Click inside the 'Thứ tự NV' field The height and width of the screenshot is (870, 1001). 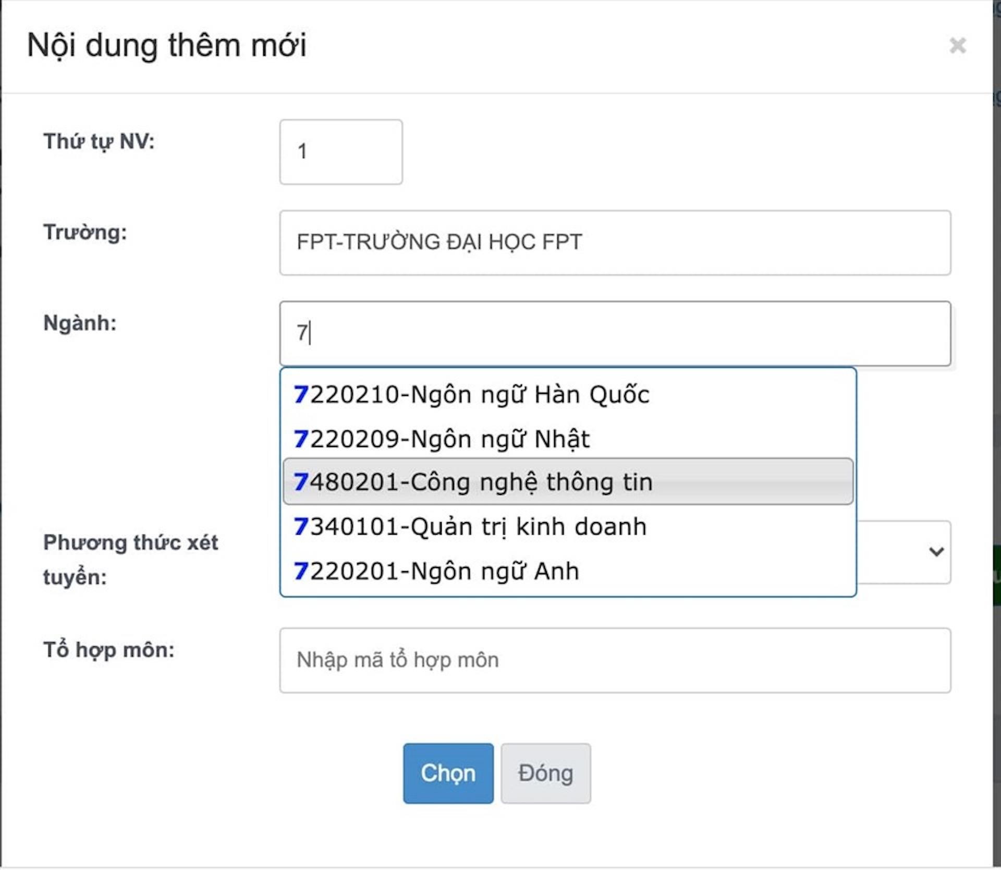coord(340,151)
